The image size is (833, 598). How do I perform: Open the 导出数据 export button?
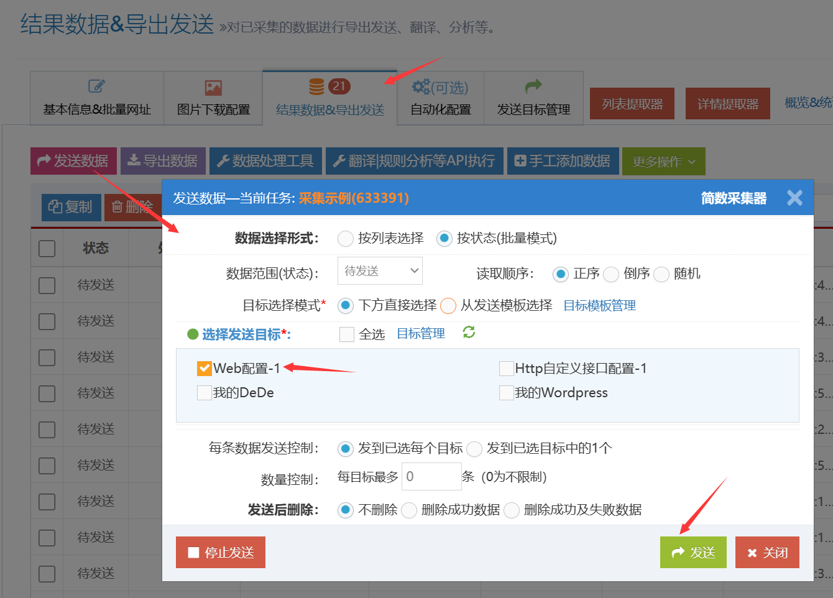[162, 161]
